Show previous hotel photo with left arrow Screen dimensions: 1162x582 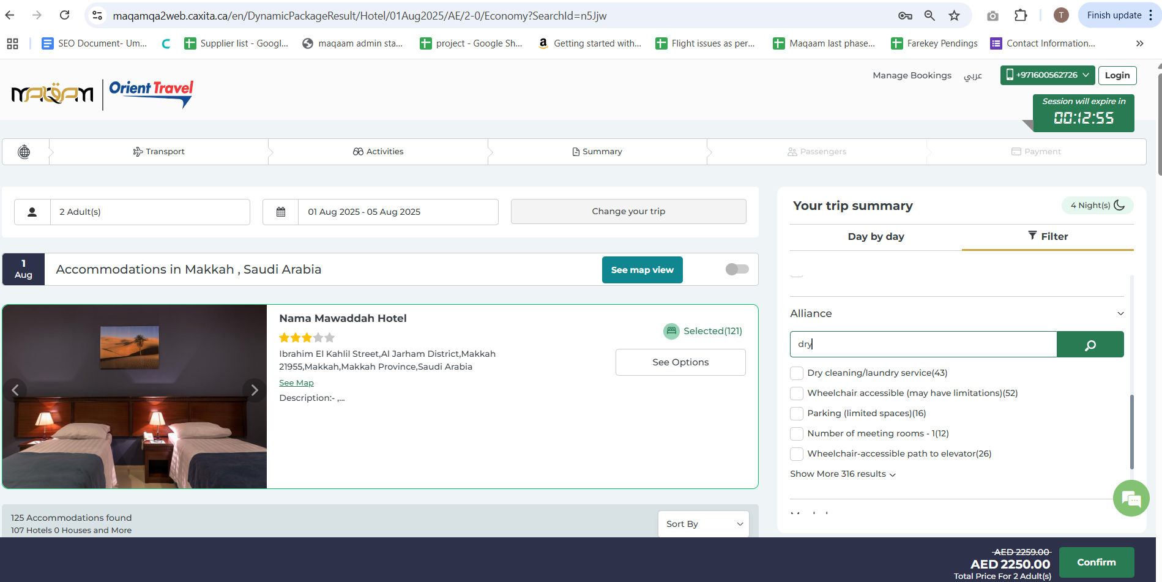[15, 390]
